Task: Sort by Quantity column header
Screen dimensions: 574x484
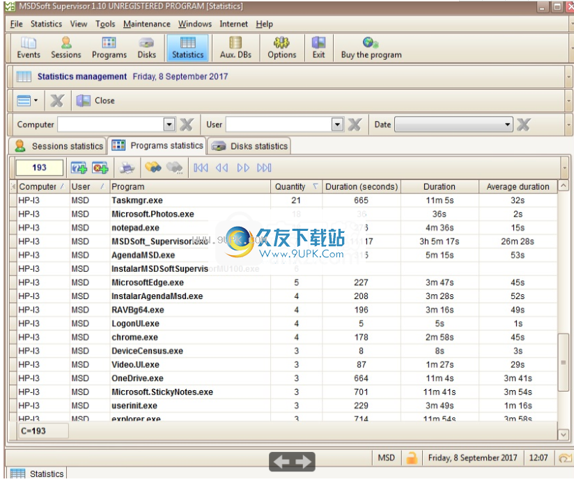Action: click(x=296, y=187)
